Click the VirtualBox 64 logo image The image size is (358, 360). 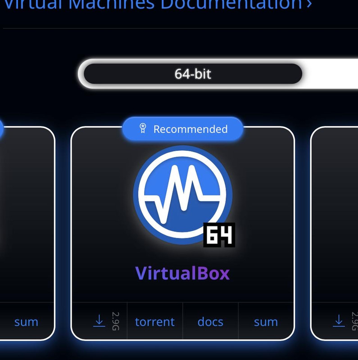click(184, 196)
